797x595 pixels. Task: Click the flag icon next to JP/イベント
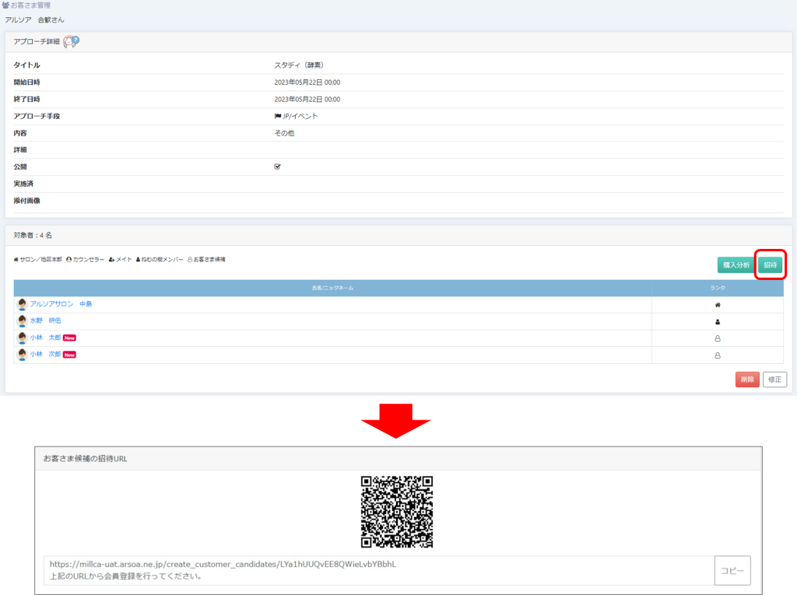tap(278, 116)
